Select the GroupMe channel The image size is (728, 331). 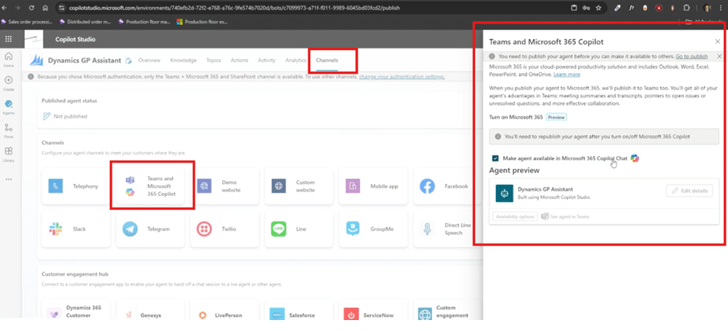373,229
